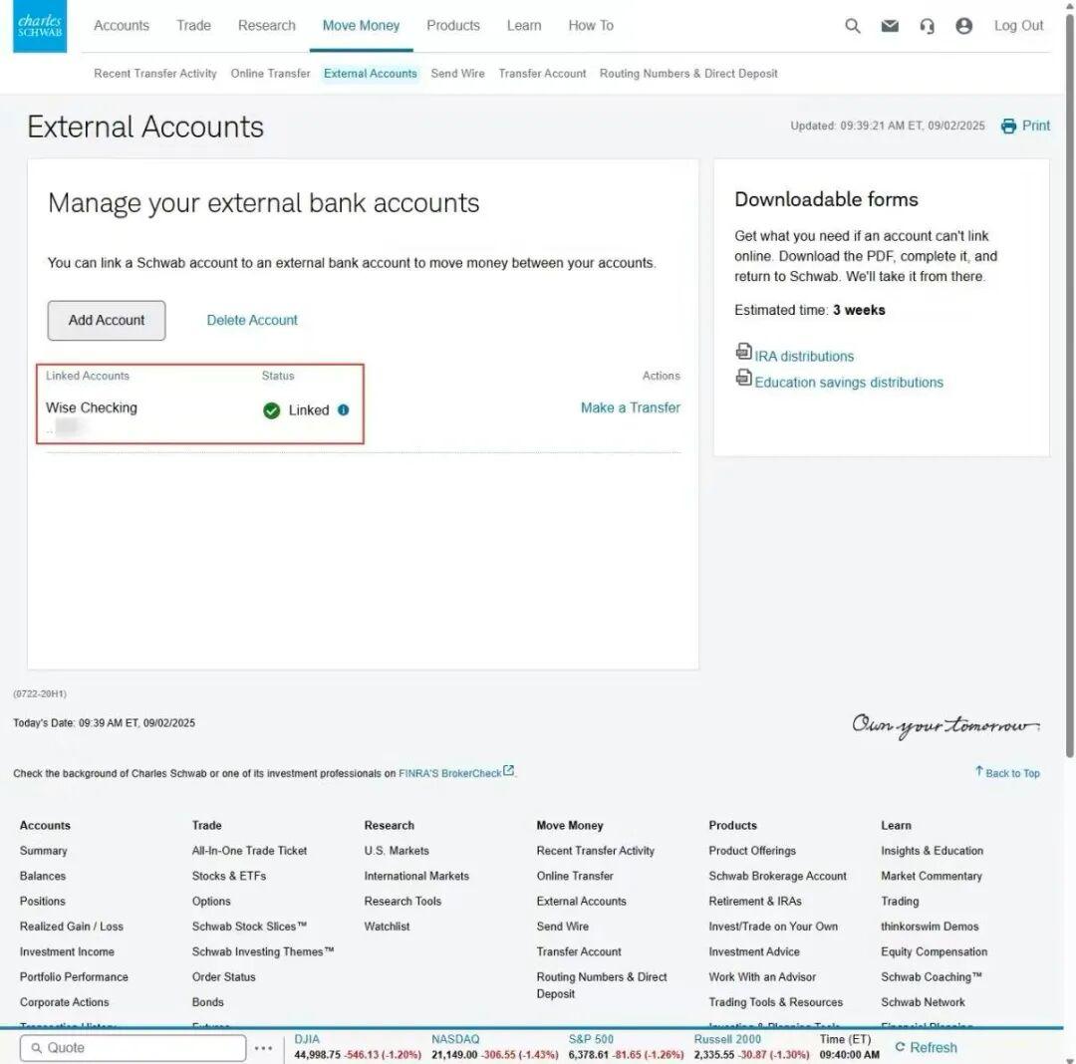This screenshot has height=1064, width=1076.
Task: Switch to the Send Wire tab
Action: tap(457, 74)
